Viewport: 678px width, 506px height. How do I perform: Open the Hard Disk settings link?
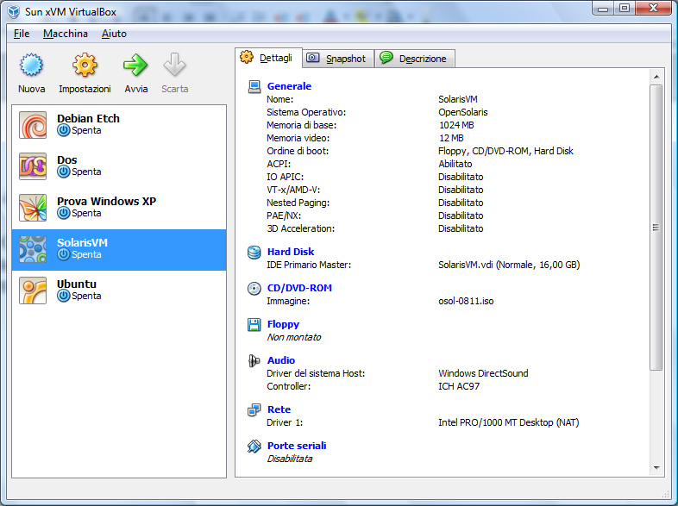[291, 252]
